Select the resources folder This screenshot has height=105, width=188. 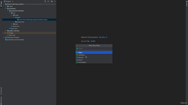pyautogui.click(x=21, y=22)
